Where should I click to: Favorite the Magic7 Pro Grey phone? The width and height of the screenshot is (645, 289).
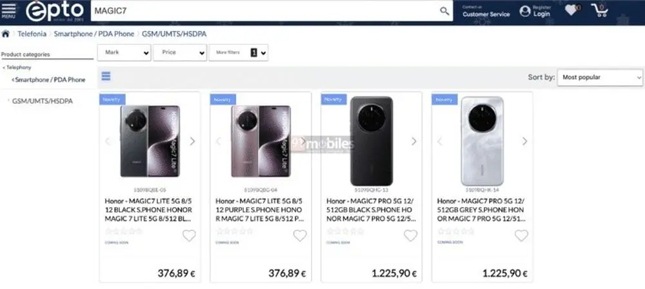tap(521, 235)
